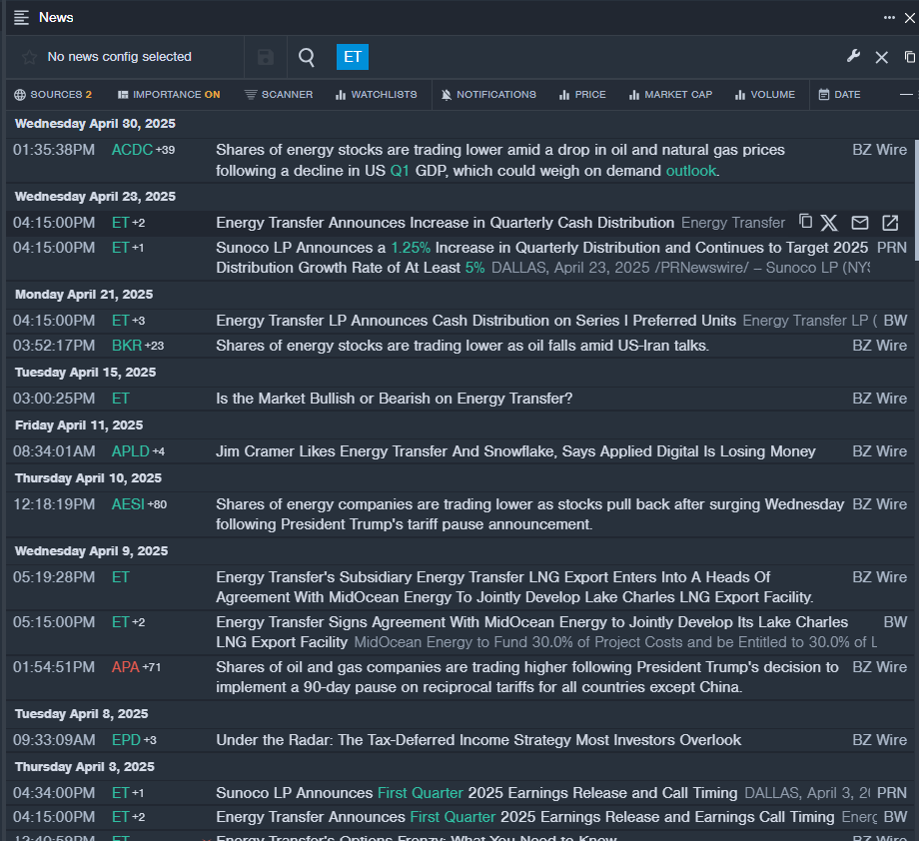The height and width of the screenshot is (841, 919).
Task: Expand the +39 related tickers after ACDC
Action: (165, 150)
